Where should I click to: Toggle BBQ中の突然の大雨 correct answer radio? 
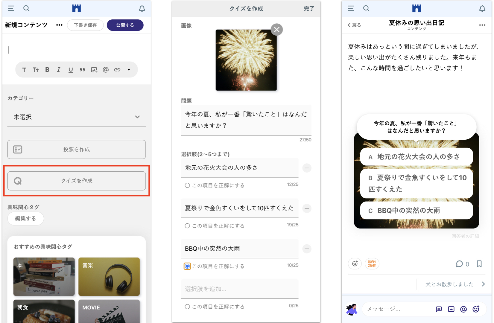(x=187, y=266)
